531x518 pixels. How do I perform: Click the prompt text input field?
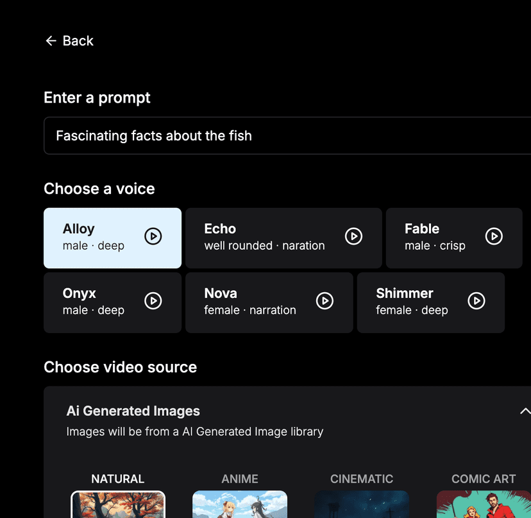coord(282,136)
